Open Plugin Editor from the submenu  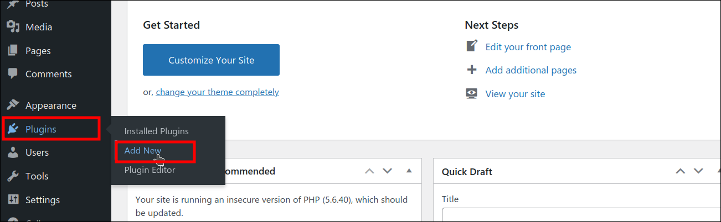pyautogui.click(x=150, y=170)
